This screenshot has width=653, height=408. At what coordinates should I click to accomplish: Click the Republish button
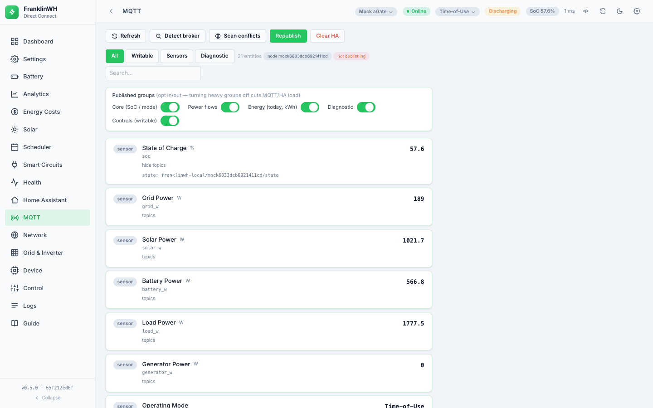(x=288, y=36)
